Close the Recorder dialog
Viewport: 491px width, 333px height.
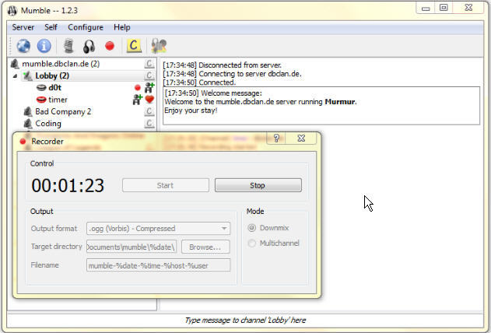[301, 138]
